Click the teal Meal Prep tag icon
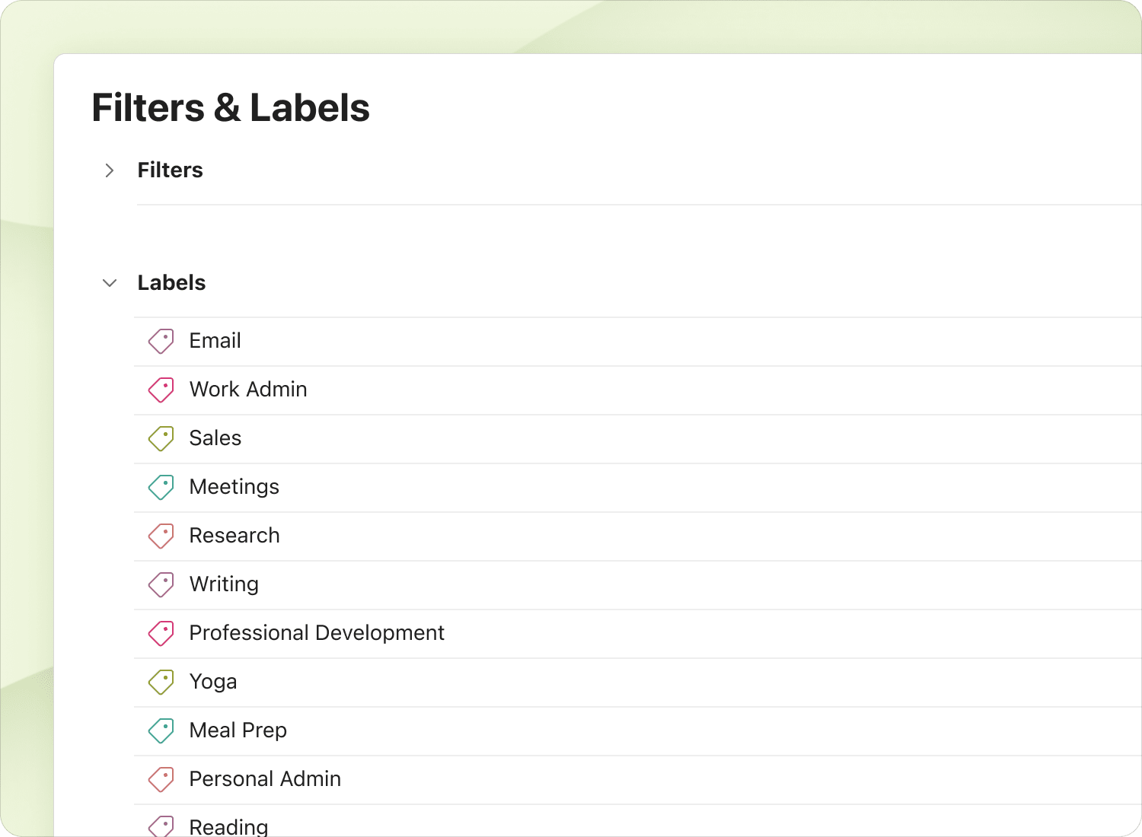 coord(161,730)
